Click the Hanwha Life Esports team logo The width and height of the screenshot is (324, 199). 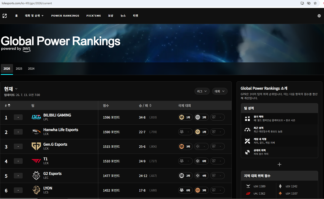pyautogui.click(x=36, y=132)
